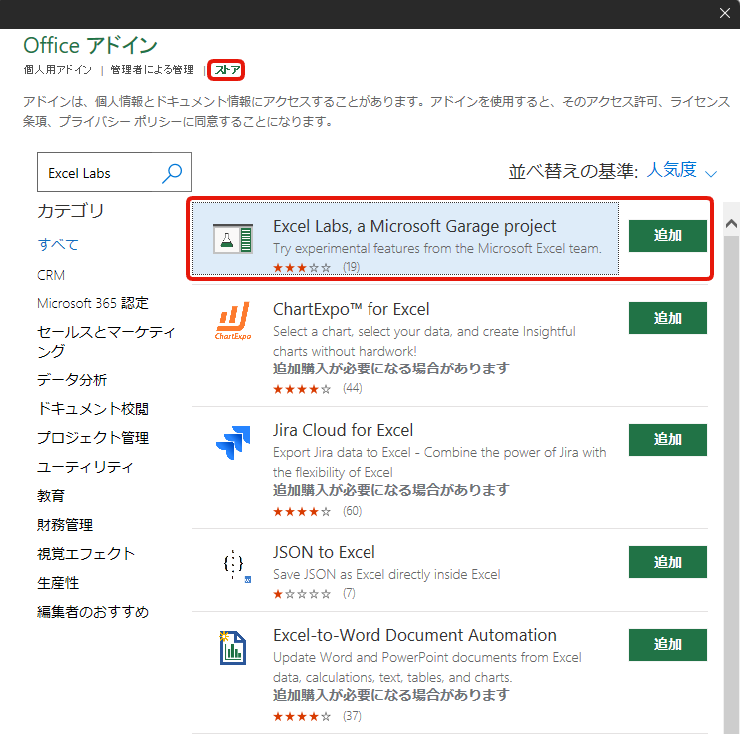The image size is (740, 734).
Task: Select the セールスとマーケティング category
Action: pos(106,341)
